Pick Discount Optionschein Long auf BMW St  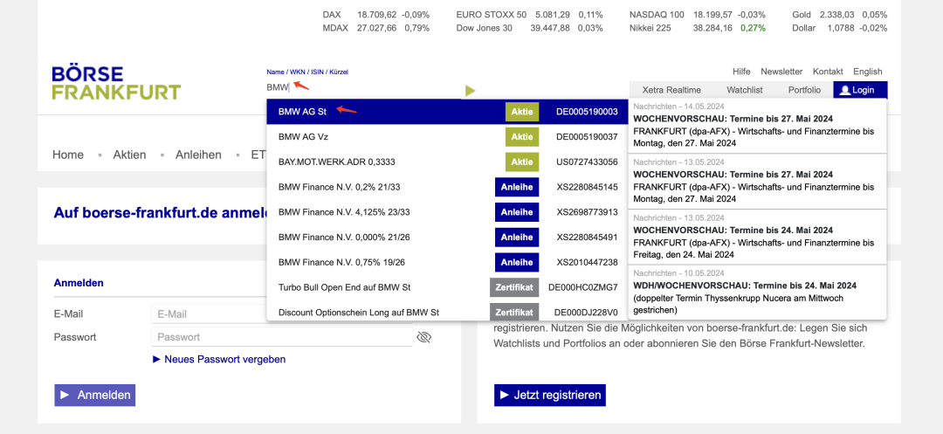click(358, 312)
